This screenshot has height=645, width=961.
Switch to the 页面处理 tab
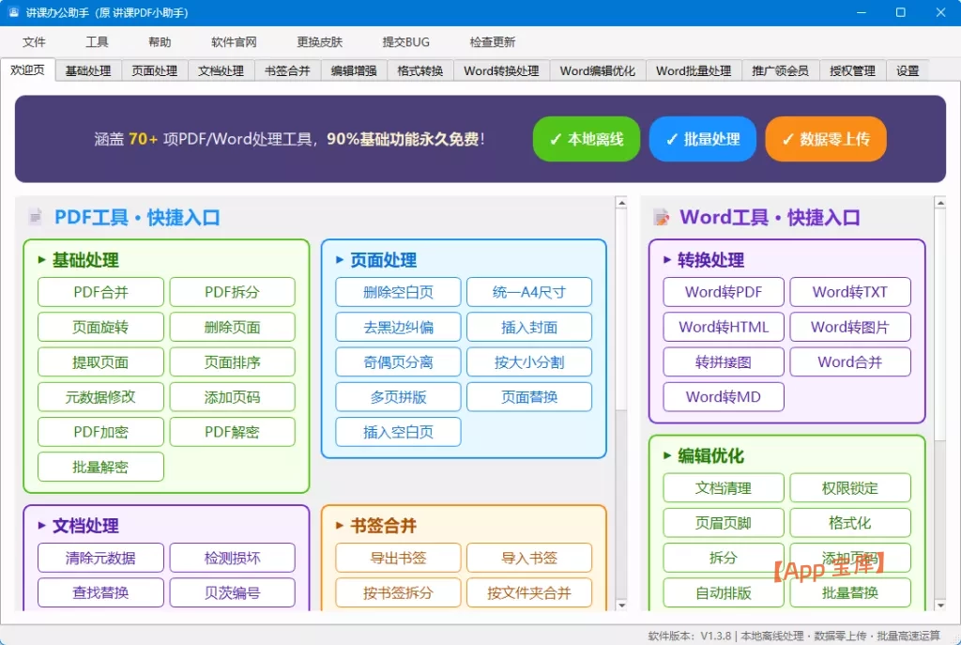pos(155,70)
